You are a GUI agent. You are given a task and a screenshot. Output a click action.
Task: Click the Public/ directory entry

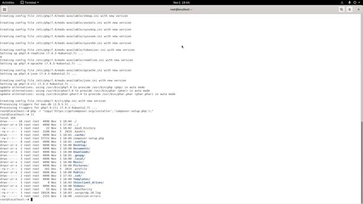(x=79, y=172)
